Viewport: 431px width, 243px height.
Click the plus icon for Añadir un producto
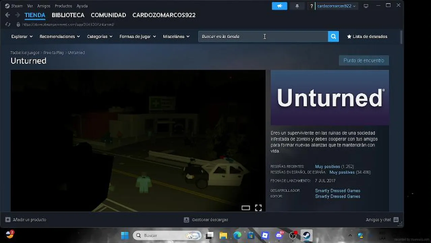coord(8,220)
